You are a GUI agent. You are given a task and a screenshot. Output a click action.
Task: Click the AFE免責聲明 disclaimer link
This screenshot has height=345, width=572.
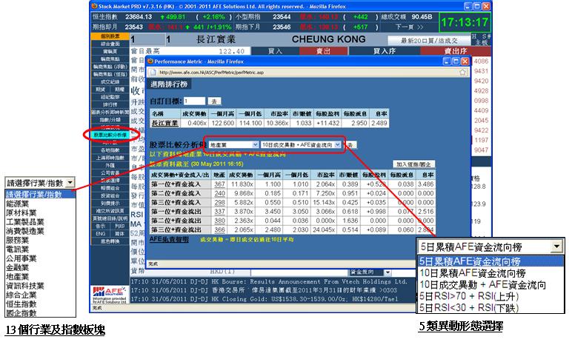[167, 240]
